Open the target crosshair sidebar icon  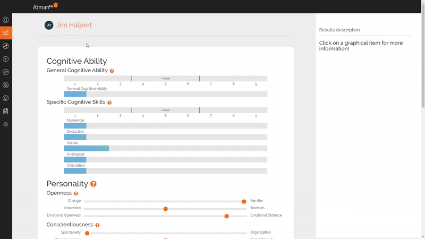coord(6,59)
